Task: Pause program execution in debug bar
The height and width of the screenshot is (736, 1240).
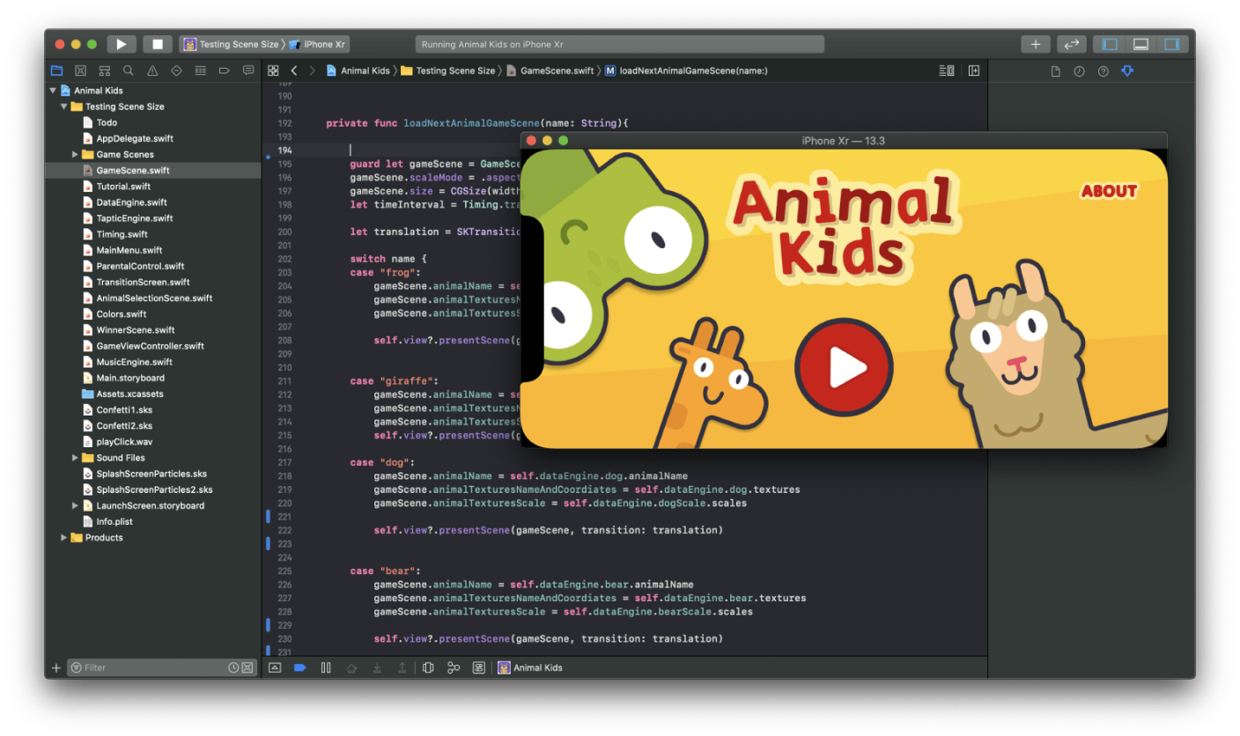Action: pyautogui.click(x=326, y=668)
